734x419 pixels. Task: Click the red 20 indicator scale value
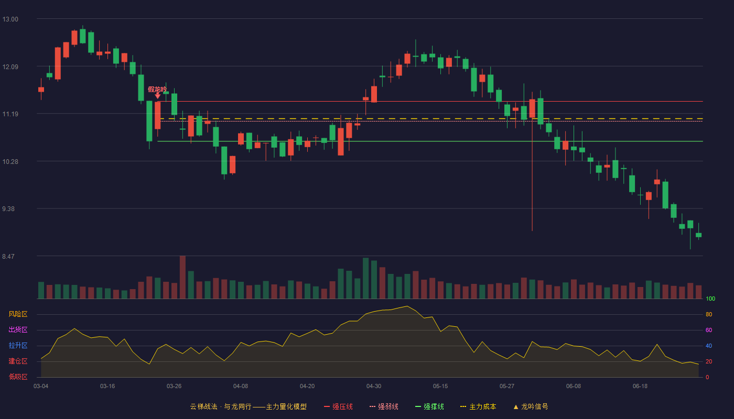(709, 362)
